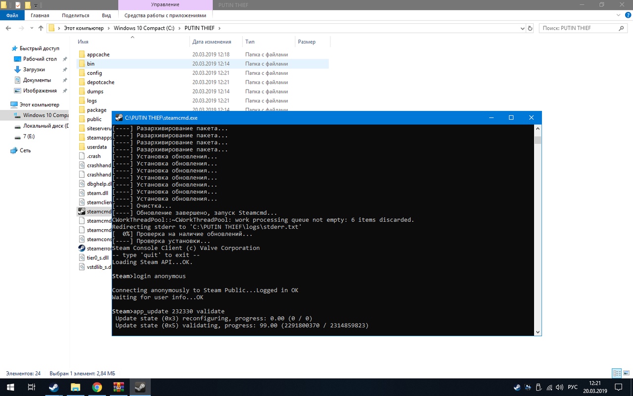This screenshot has height=396, width=633.
Task: Open the Вид ribbon tab
Action: point(106,15)
